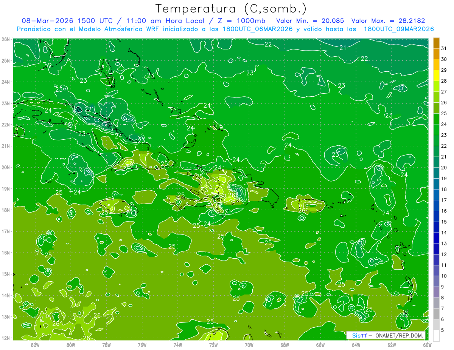Screen dimensions: 454x350
Task: Click the 21 contour label on the map
Action: (x=343, y=48)
